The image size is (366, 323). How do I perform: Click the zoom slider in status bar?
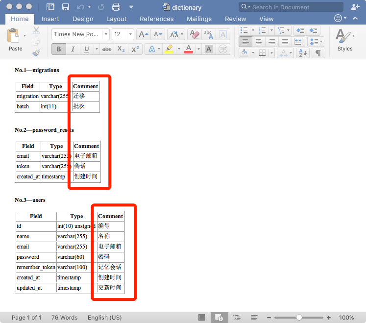[x=299, y=318]
